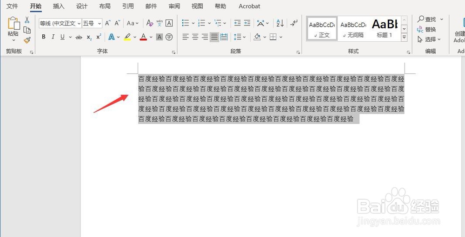Switch to the 视图 tab
Image resolution: width=465 pixels, height=237 pixels.
click(198, 6)
